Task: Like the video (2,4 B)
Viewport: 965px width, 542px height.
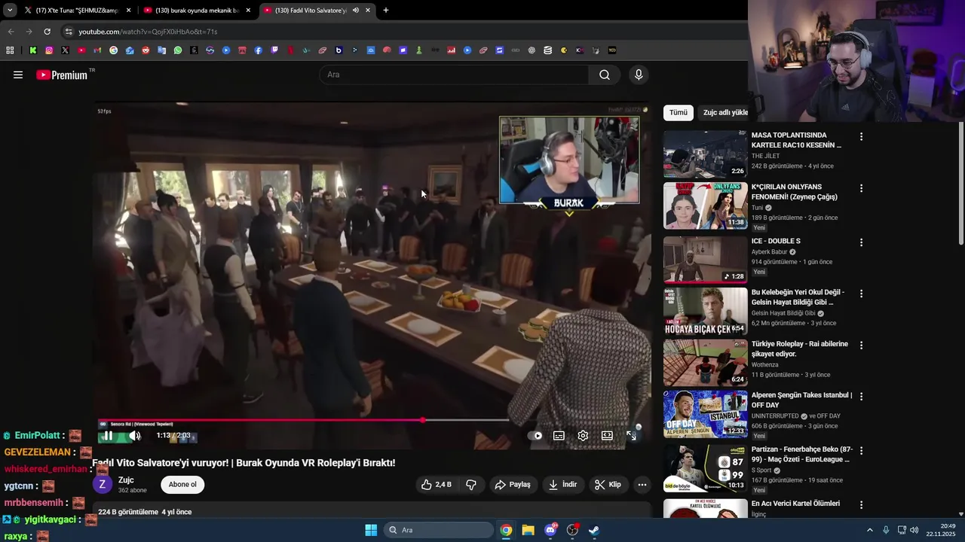Action: (436, 485)
